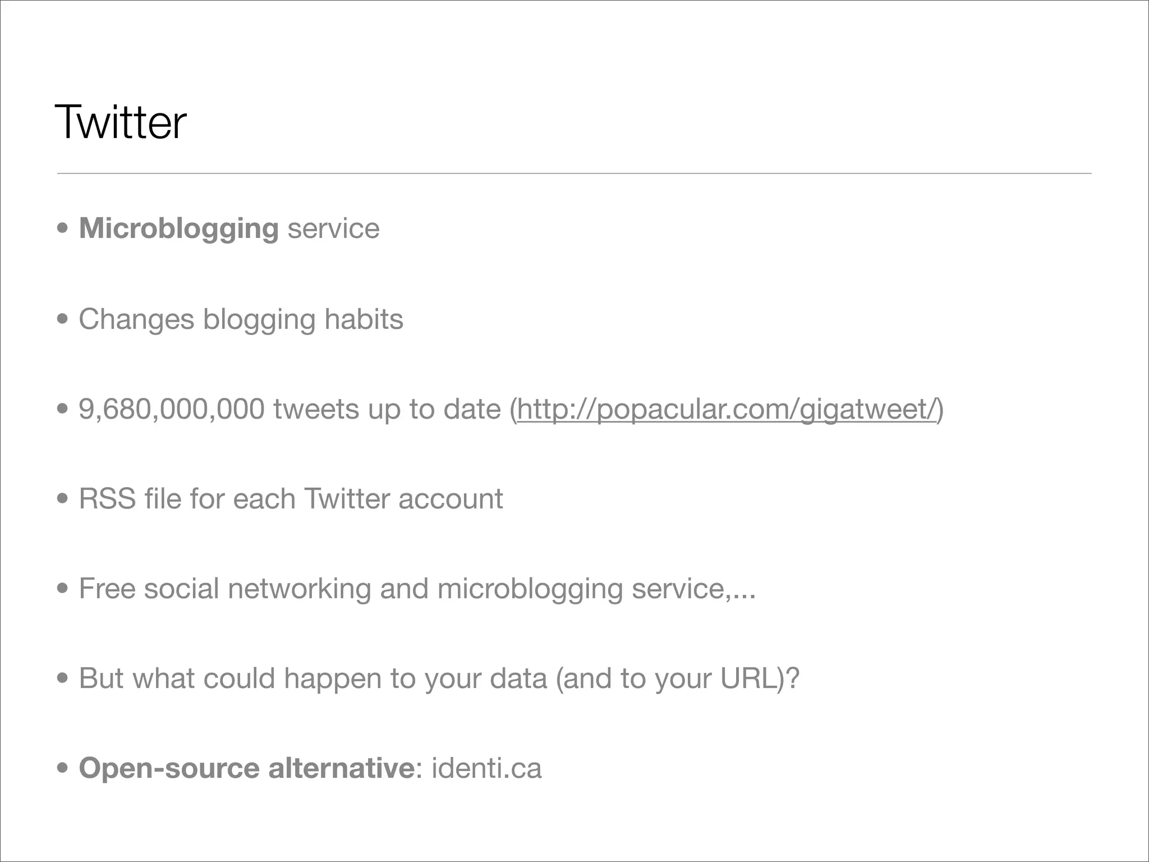Click the bullet dot before RSS file

tap(63, 499)
